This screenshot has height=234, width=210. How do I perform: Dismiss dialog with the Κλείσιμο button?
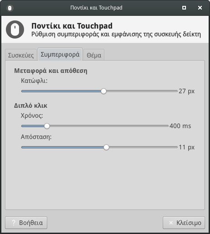[184, 223]
